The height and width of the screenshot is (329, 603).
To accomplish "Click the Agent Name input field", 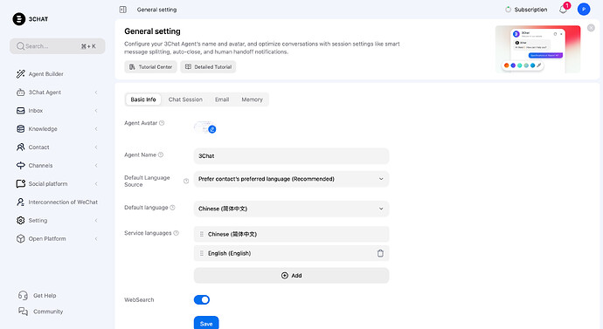I will 292,156.
